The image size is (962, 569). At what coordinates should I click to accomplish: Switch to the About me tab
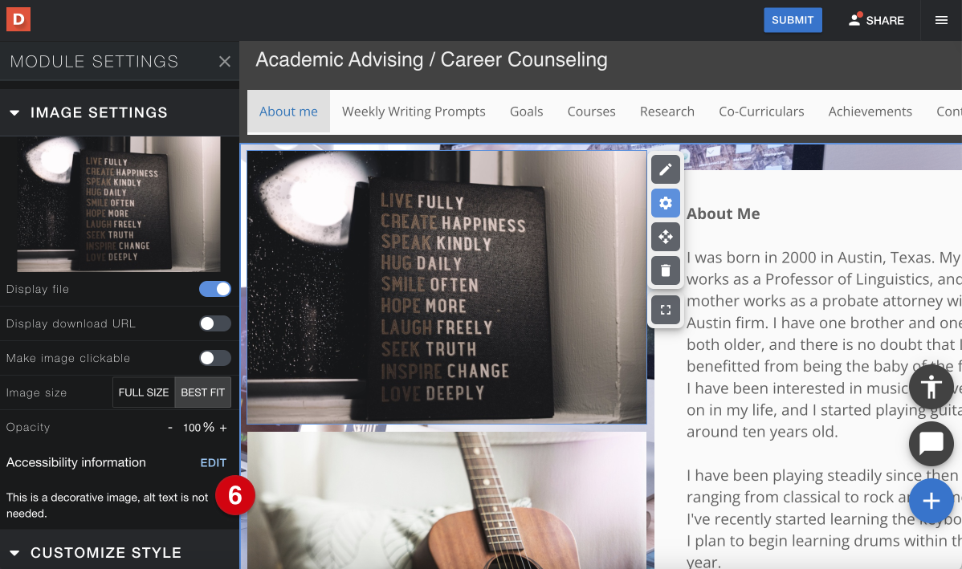coord(288,112)
